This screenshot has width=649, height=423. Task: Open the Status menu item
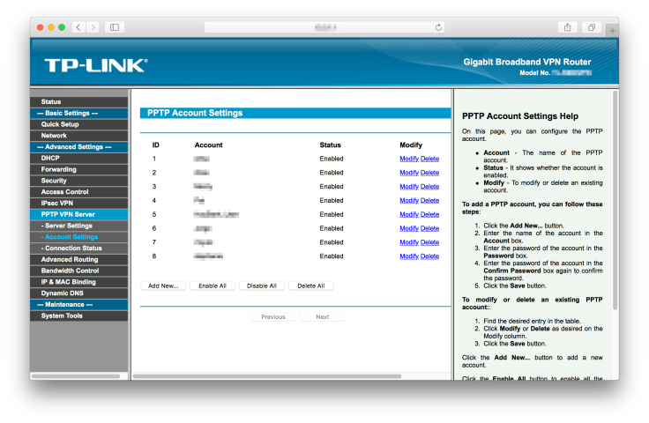(x=51, y=102)
